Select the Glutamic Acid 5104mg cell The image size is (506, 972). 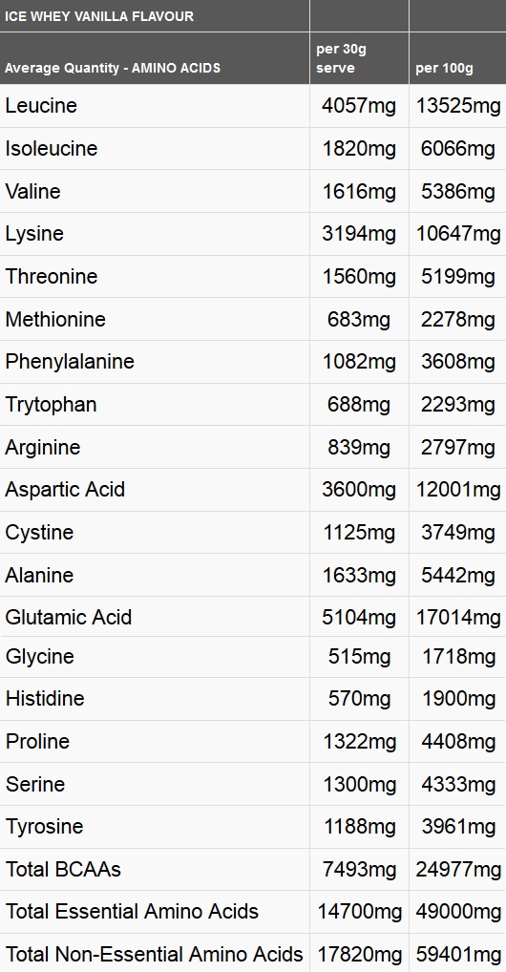(358, 618)
